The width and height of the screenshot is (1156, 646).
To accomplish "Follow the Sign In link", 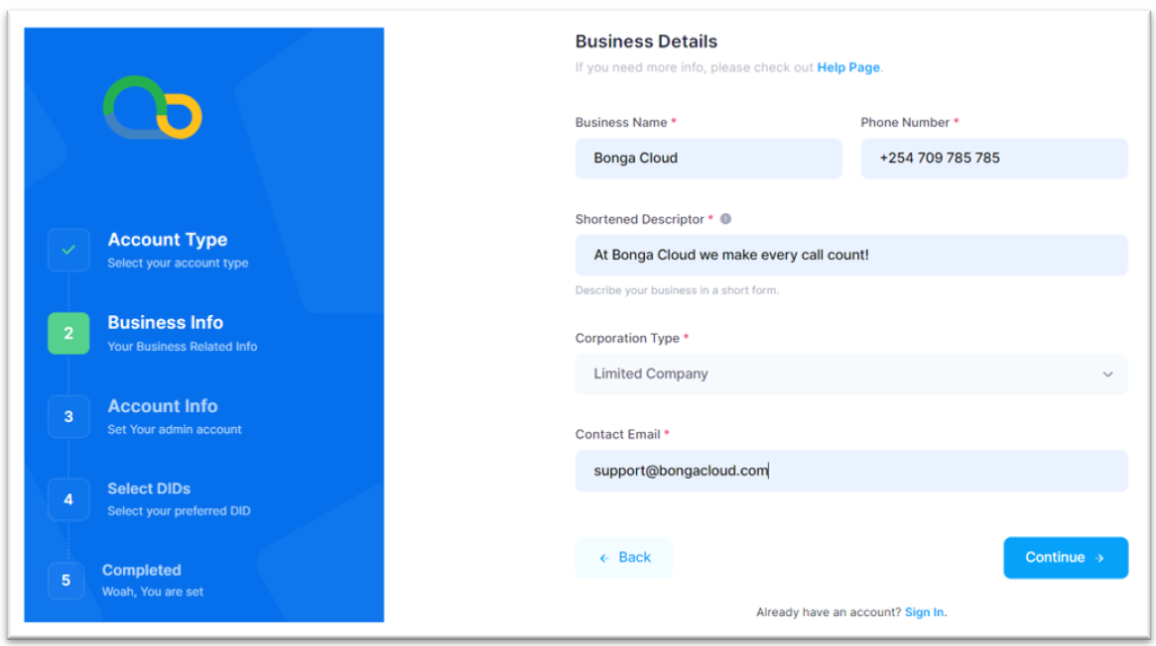I will click(x=924, y=612).
